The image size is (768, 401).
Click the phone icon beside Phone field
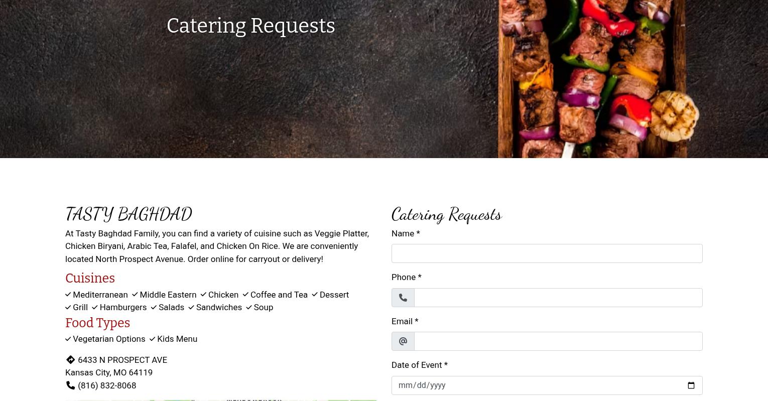403,298
